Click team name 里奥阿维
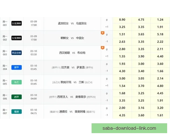Image resolution: width=170 pixels, height=136 pixels. click(x=80, y=112)
